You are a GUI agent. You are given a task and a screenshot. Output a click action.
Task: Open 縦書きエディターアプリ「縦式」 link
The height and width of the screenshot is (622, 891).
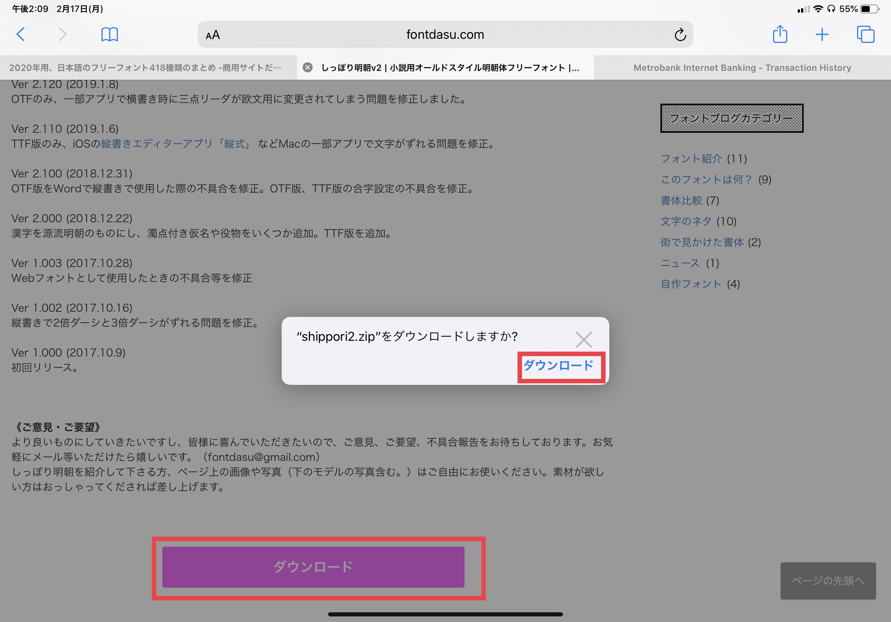pos(175,144)
